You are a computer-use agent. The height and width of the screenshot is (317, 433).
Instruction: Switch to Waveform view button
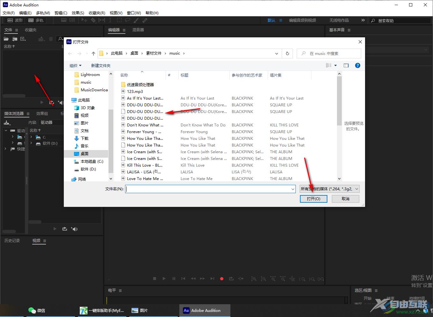click(15, 20)
